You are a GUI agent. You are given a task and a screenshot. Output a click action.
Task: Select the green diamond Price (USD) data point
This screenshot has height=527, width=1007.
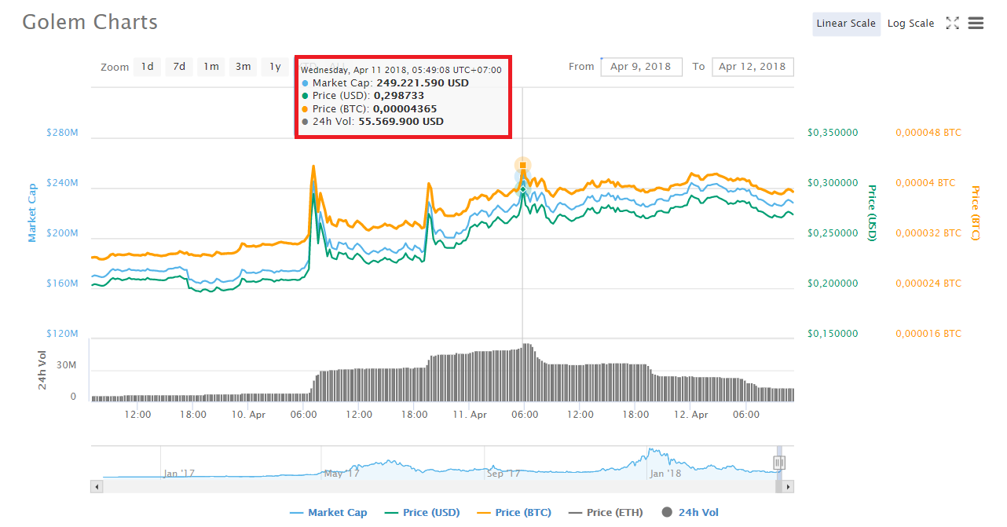pos(522,189)
